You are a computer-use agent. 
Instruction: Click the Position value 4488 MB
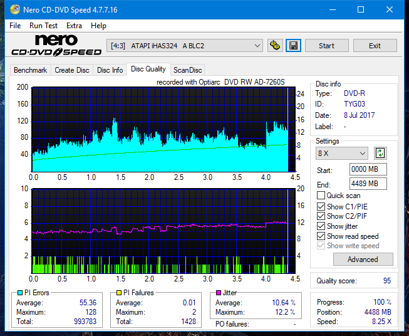coord(378,312)
